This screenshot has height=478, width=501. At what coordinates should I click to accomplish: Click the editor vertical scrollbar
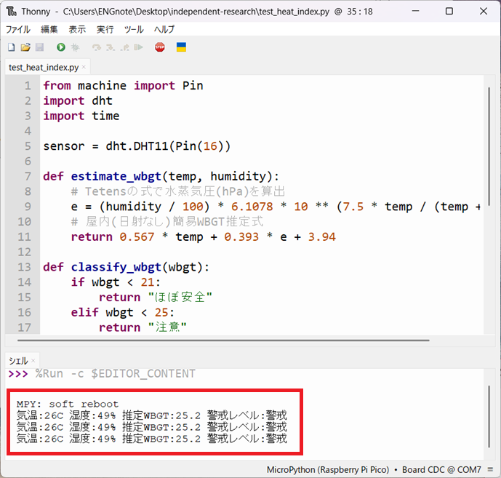pos(489,147)
